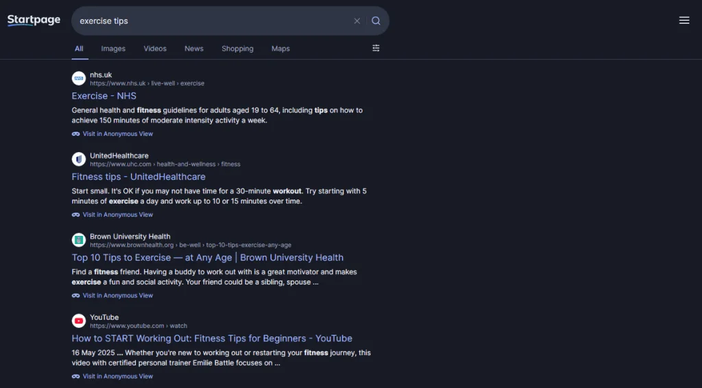Click UnitedHealthcare snippet 'Start small'

(219, 196)
